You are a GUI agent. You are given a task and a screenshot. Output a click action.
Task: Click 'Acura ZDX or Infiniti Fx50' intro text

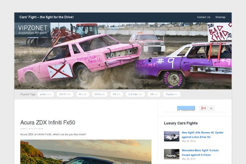(x=53, y=134)
